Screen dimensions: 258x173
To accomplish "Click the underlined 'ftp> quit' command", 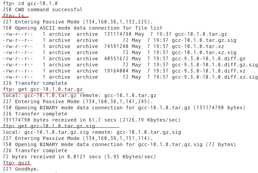I will click(17, 163).
